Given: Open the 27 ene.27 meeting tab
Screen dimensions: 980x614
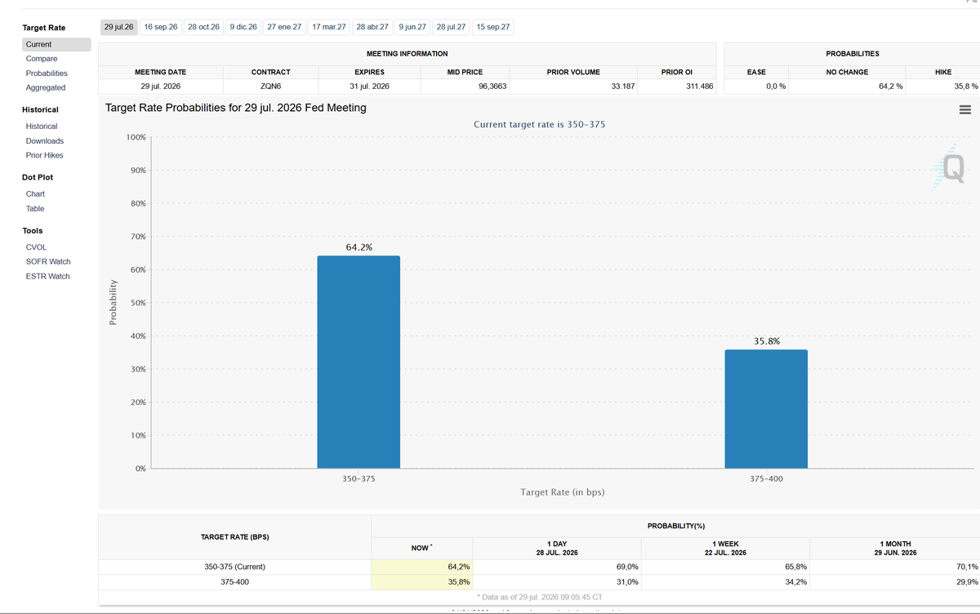Looking at the screenshot, I should (x=284, y=27).
